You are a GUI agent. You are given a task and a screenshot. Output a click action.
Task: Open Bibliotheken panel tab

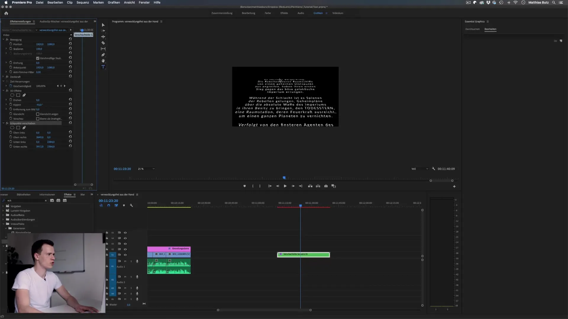24,194
